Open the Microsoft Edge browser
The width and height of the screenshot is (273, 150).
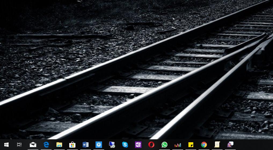pyautogui.click(x=46, y=144)
